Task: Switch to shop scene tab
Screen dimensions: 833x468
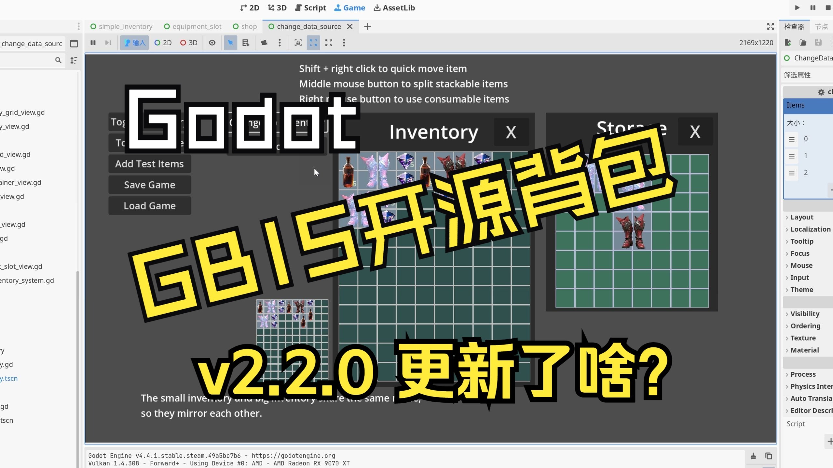Action: click(x=245, y=26)
